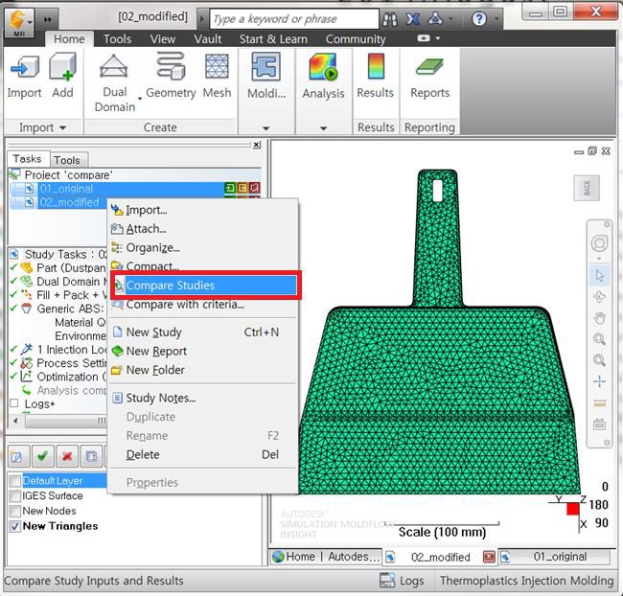Image resolution: width=623 pixels, height=596 pixels.
Task: Activate the Orbit tool in navigation bar
Action: click(599, 297)
